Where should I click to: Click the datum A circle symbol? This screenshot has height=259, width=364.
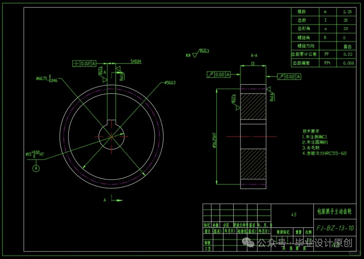point(36,168)
